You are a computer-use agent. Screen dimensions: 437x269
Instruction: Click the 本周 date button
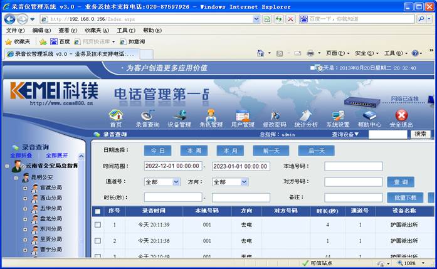(x=194, y=151)
